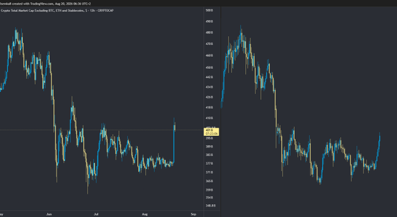Click the '418 B' price axis label

pyautogui.click(x=209, y=107)
